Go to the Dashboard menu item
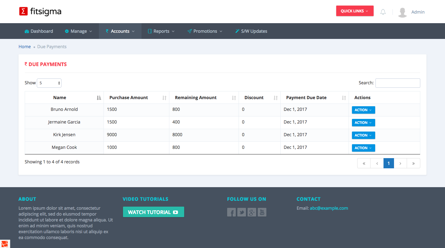This screenshot has height=248, width=445. tap(39, 31)
